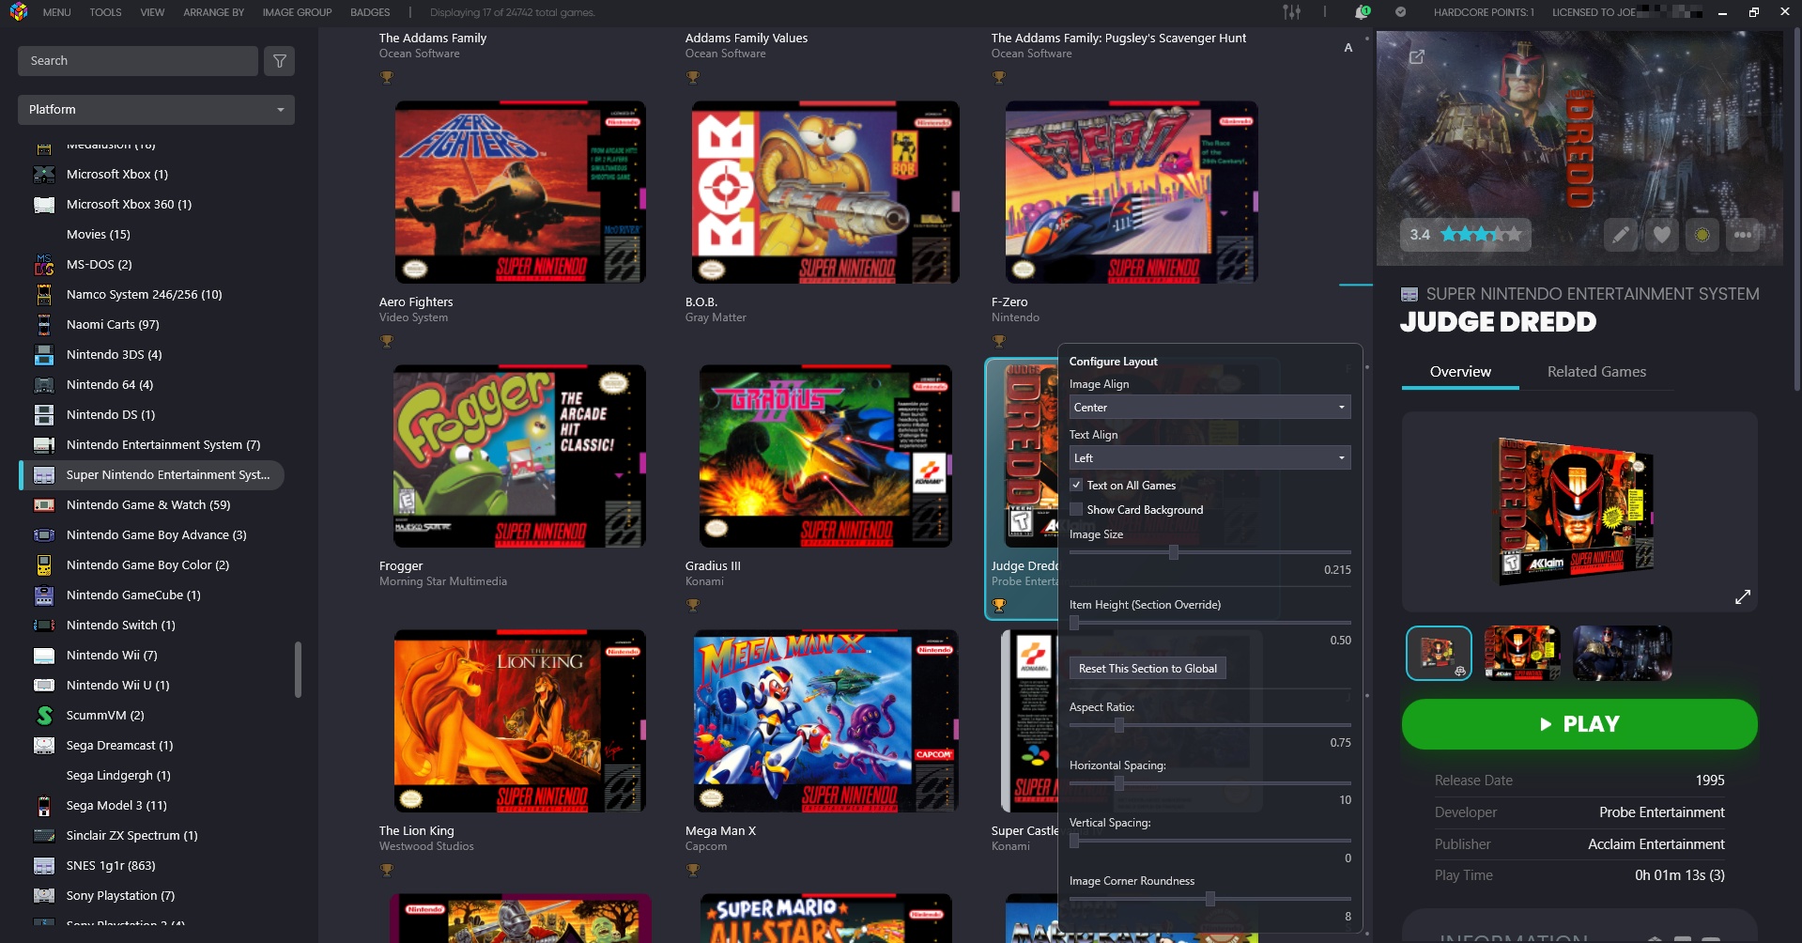
Task: Select the 3D box thumbnail
Action: (x=1439, y=653)
